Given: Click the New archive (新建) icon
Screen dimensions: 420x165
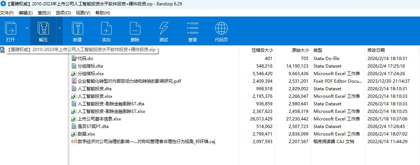Looking at the screenshot, I should click(77, 28).
